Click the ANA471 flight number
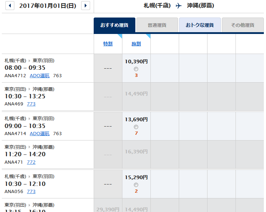266x212 pixels. [14, 162]
